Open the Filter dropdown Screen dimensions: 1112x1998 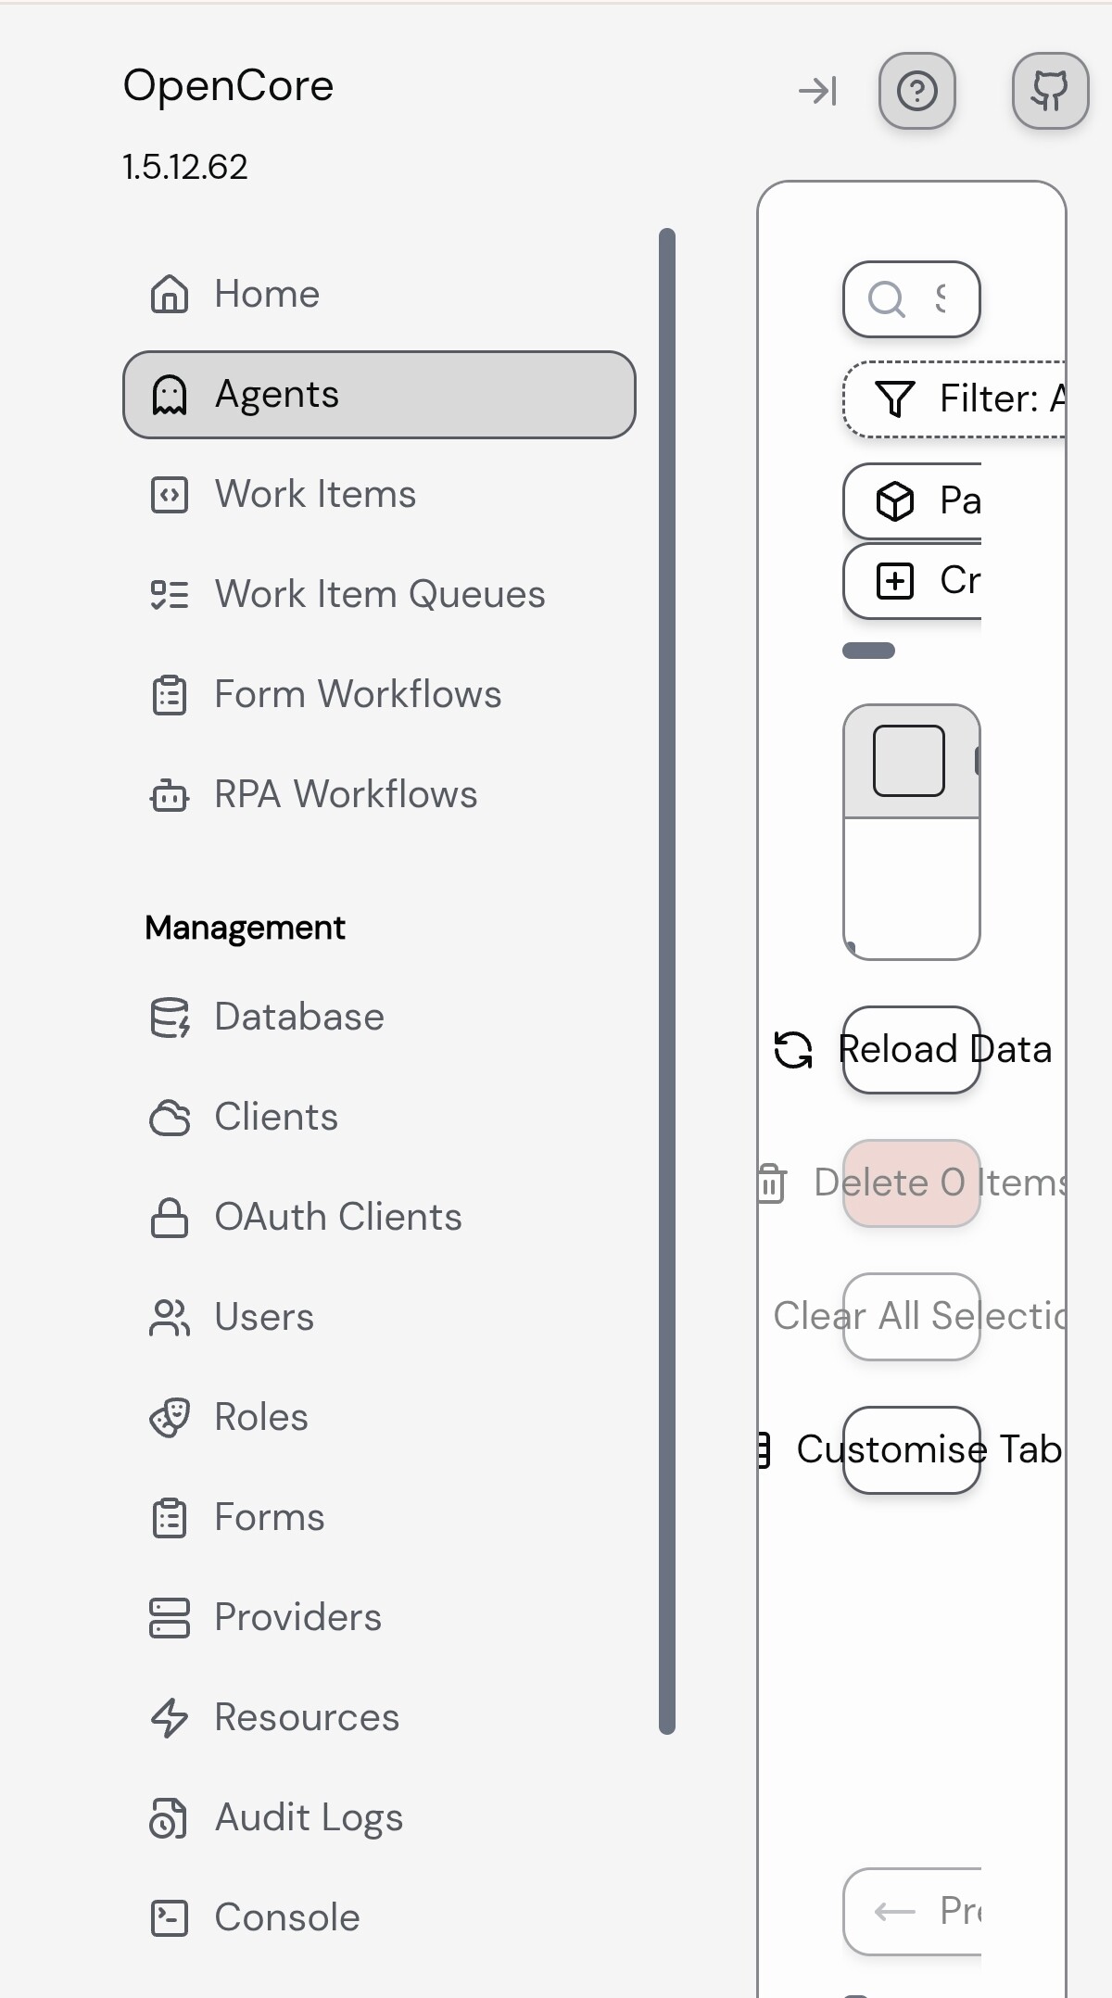[954, 399]
